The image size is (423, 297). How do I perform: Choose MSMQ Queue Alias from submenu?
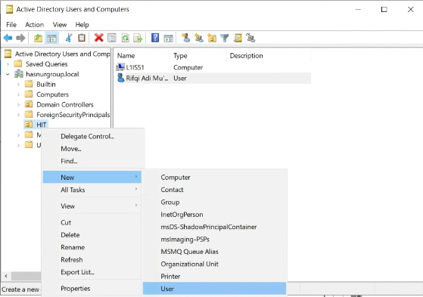(214, 252)
